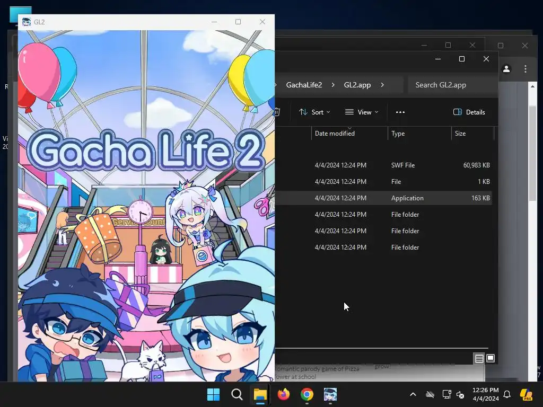543x407 pixels.
Task: Open the View dropdown in File Explorer
Action: pyautogui.click(x=362, y=112)
